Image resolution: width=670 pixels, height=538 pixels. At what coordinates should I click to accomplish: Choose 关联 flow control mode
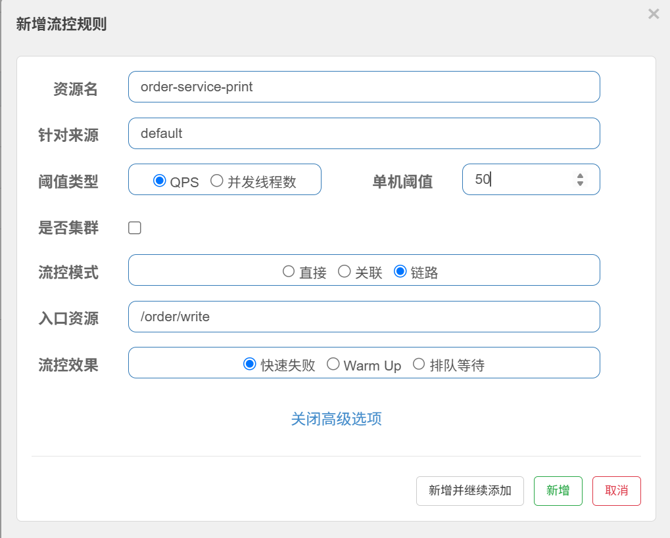pyautogui.click(x=344, y=271)
